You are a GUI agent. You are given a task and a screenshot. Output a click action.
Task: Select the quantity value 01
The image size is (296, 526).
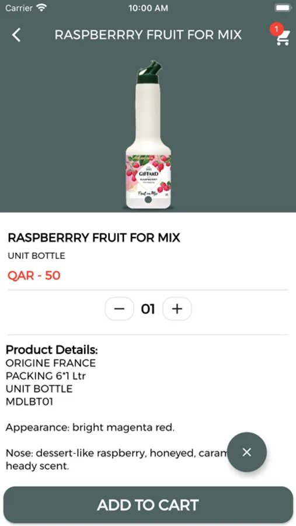tap(148, 309)
